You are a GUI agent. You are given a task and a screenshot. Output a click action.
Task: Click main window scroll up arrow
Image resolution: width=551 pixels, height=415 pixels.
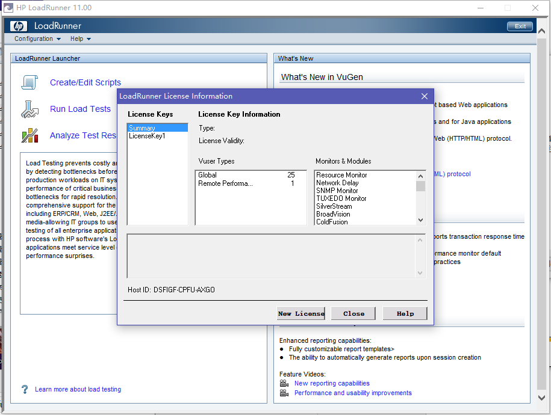click(541, 31)
